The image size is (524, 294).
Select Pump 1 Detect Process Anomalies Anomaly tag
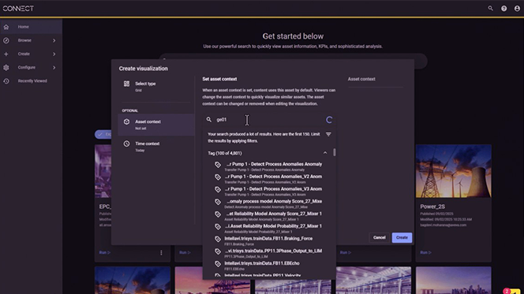tap(269, 166)
